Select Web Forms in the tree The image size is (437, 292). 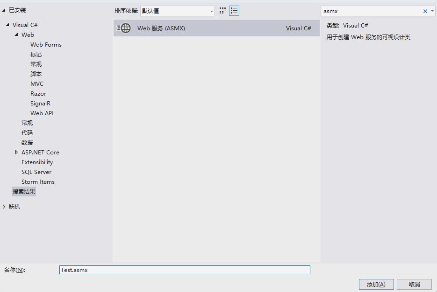(x=46, y=45)
